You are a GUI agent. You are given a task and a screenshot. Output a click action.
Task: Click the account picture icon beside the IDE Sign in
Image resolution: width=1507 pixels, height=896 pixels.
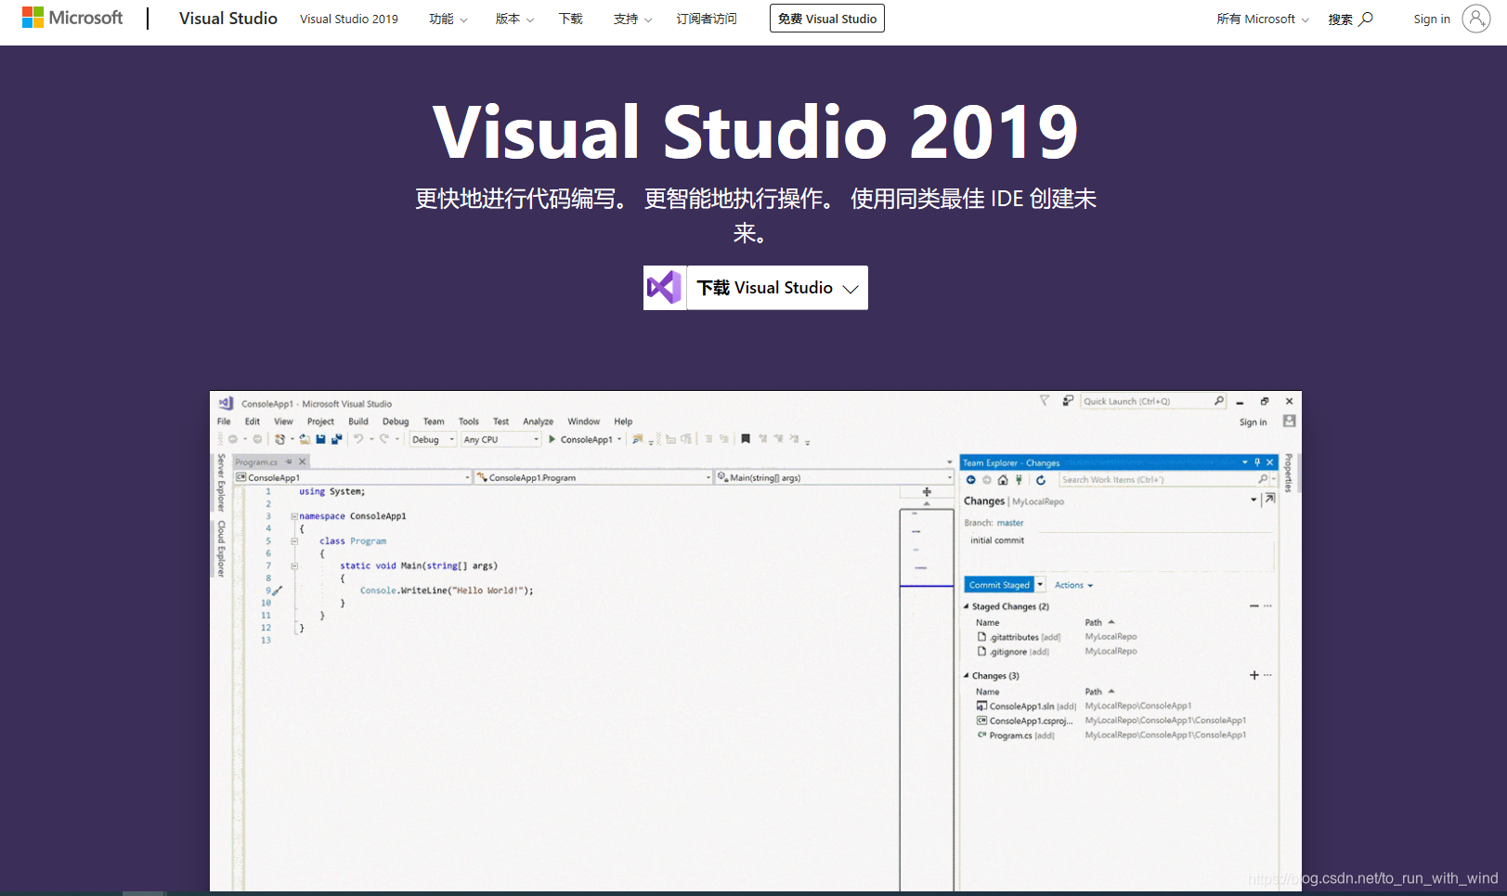point(1289,422)
